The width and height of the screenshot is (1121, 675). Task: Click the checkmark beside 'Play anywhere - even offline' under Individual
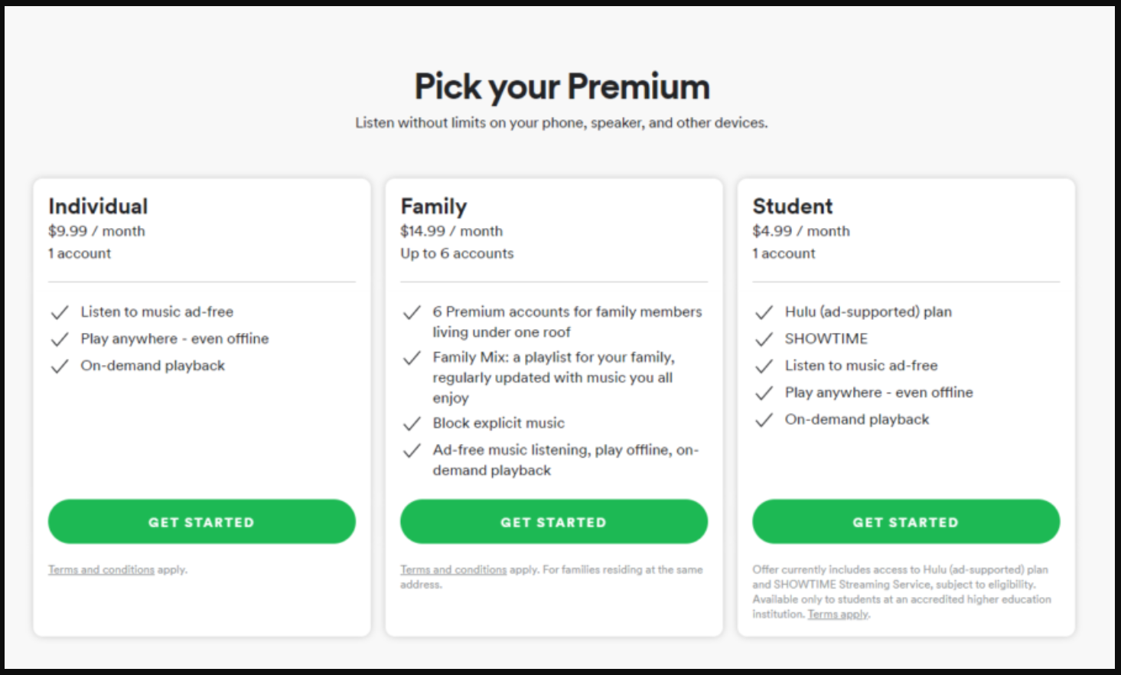tap(60, 339)
